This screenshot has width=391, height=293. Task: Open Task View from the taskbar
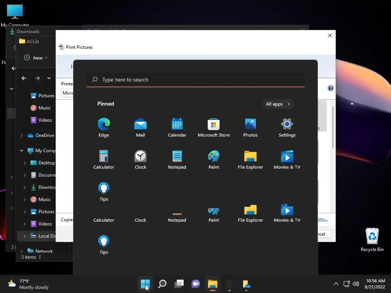pos(179,284)
